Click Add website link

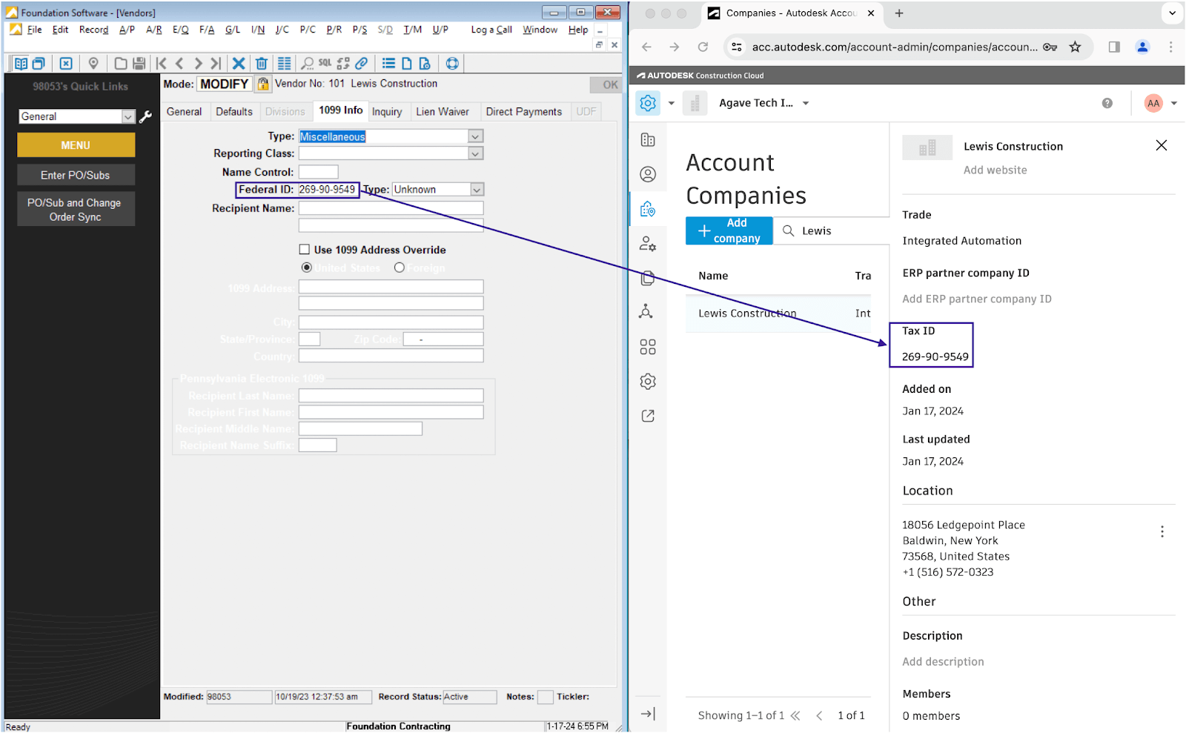click(995, 170)
